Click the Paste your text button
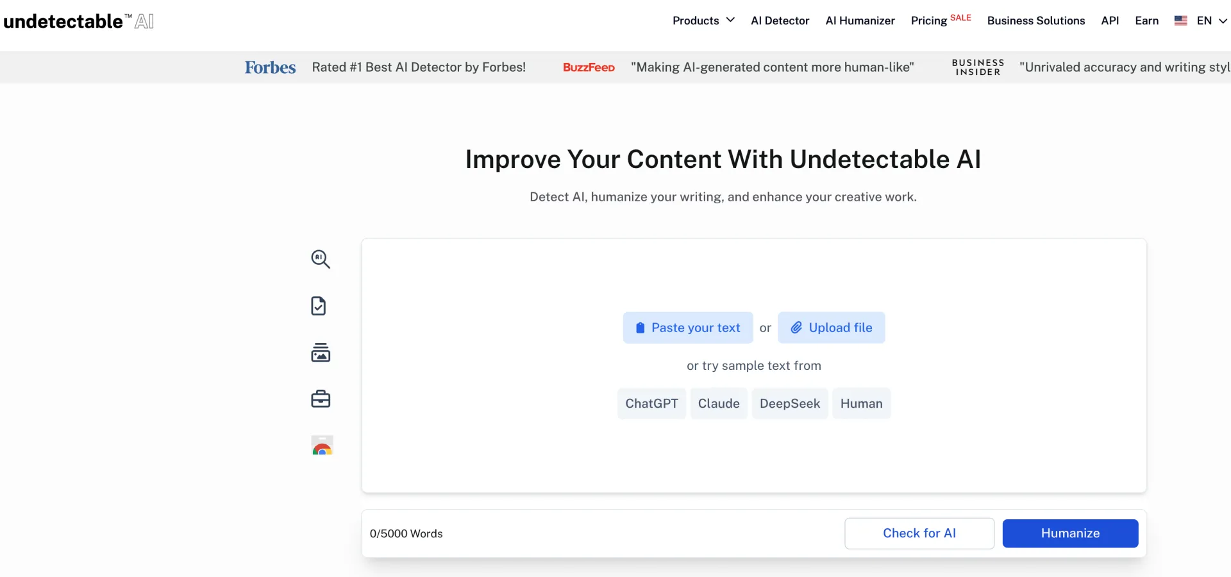 (x=687, y=328)
